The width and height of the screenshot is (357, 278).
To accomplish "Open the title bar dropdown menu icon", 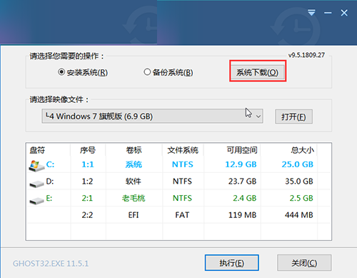I will tap(311, 13).
